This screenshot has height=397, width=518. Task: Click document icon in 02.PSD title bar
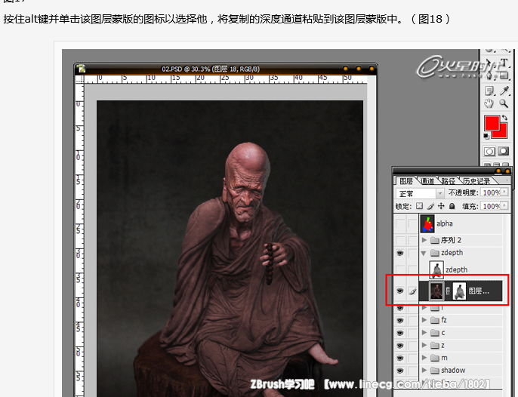click(82, 69)
